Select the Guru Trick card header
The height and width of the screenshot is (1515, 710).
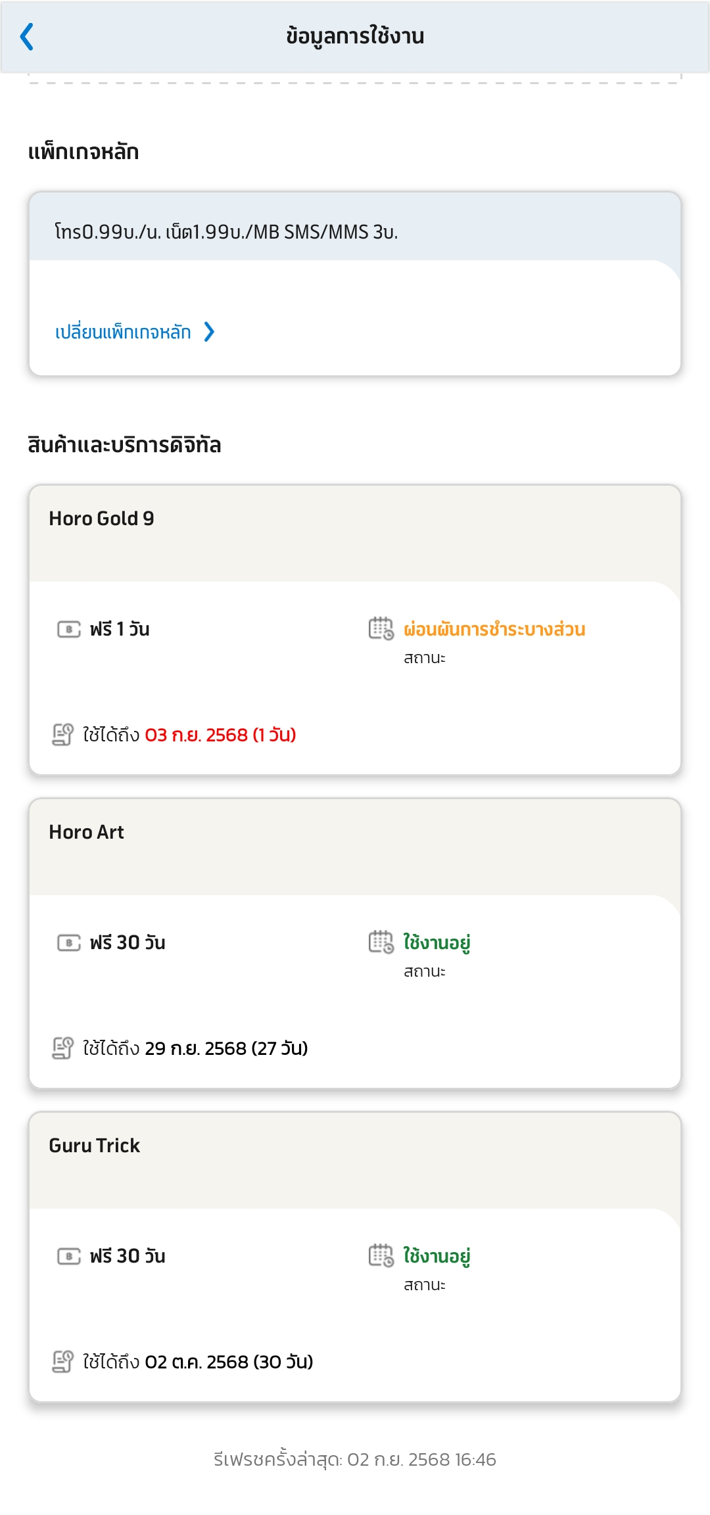355,1160
